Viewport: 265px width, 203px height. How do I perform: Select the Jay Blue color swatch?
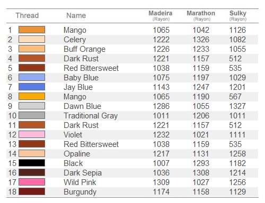(32, 87)
